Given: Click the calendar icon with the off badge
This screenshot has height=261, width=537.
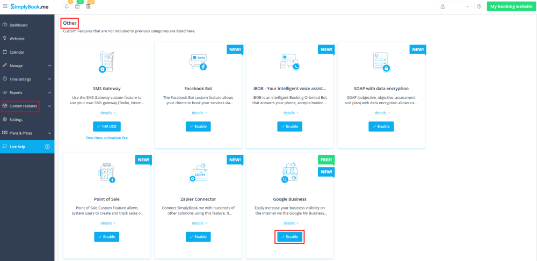Looking at the screenshot, I should (x=88, y=6).
